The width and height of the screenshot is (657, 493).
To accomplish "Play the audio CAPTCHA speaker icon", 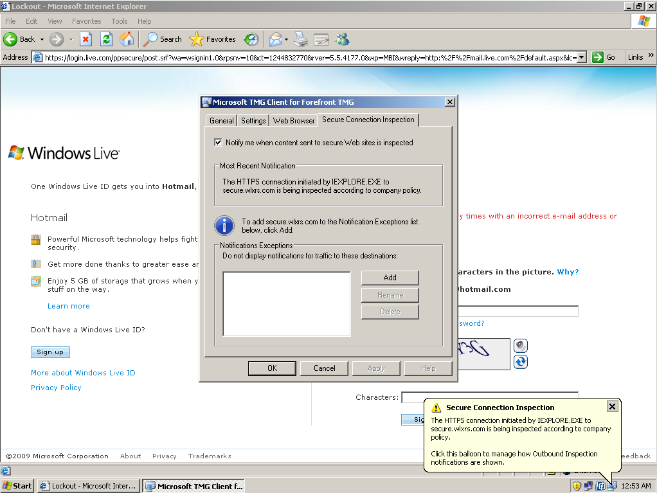I will click(x=521, y=346).
